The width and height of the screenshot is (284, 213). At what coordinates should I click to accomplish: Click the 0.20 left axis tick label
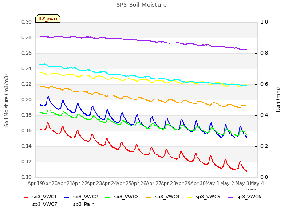(x=27, y=99)
